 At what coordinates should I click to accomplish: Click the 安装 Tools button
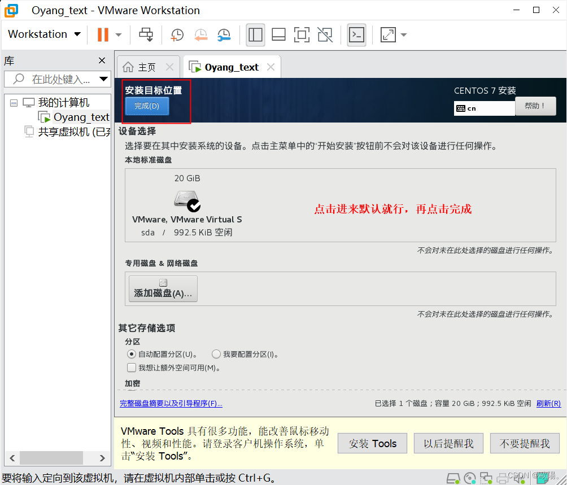point(373,443)
